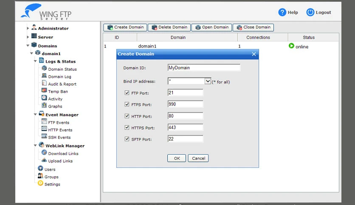Click the Domains stack icon

coord(34,45)
